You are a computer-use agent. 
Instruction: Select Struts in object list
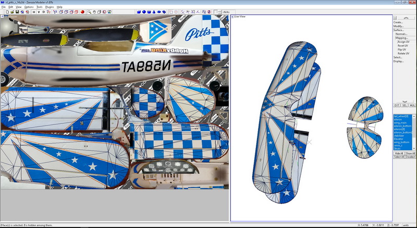(x=403, y=148)
